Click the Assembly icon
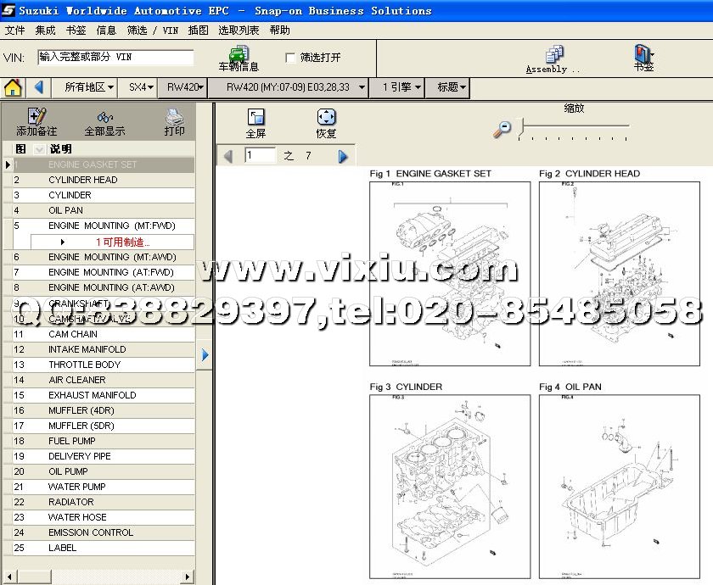This screenshot has height=585, width=713. tap(554, 55)
